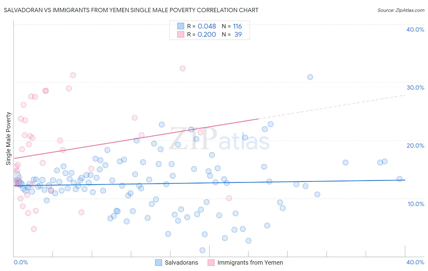Viewport: 428px width, 271px height.
Task: Select the highest pink data point near 32%
Action: point(183,68)
